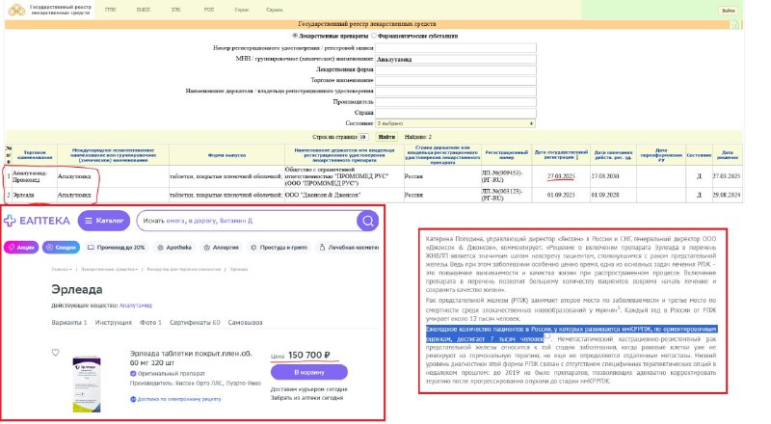
Task: Click the Лекарственная форма input field
Action: click(x=455, y=69)
